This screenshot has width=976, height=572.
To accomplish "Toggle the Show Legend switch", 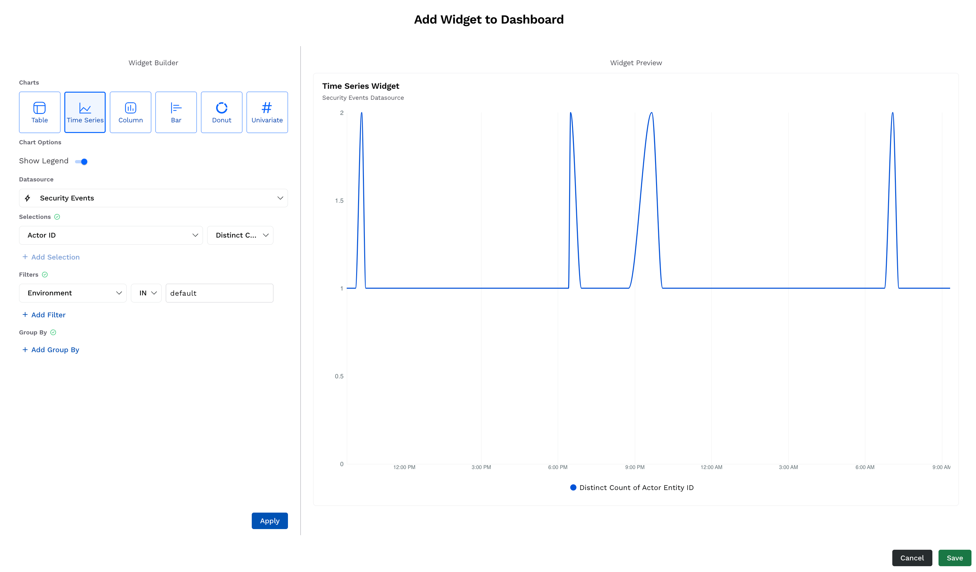I will click(x=81, y=162).
